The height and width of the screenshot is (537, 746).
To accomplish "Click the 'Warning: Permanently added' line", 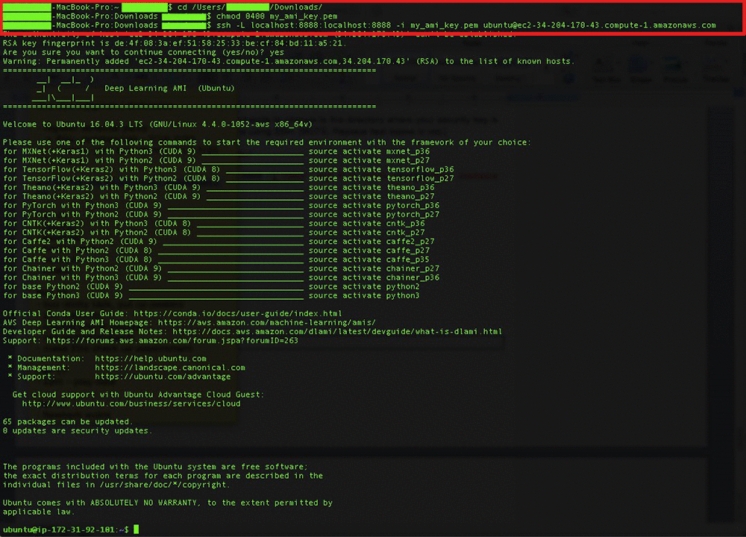I will [288, 61].
